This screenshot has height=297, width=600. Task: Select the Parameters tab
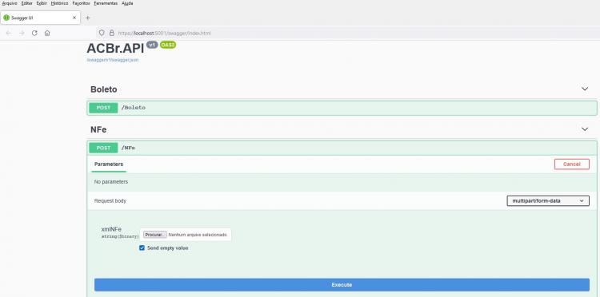tap(109, 164)
